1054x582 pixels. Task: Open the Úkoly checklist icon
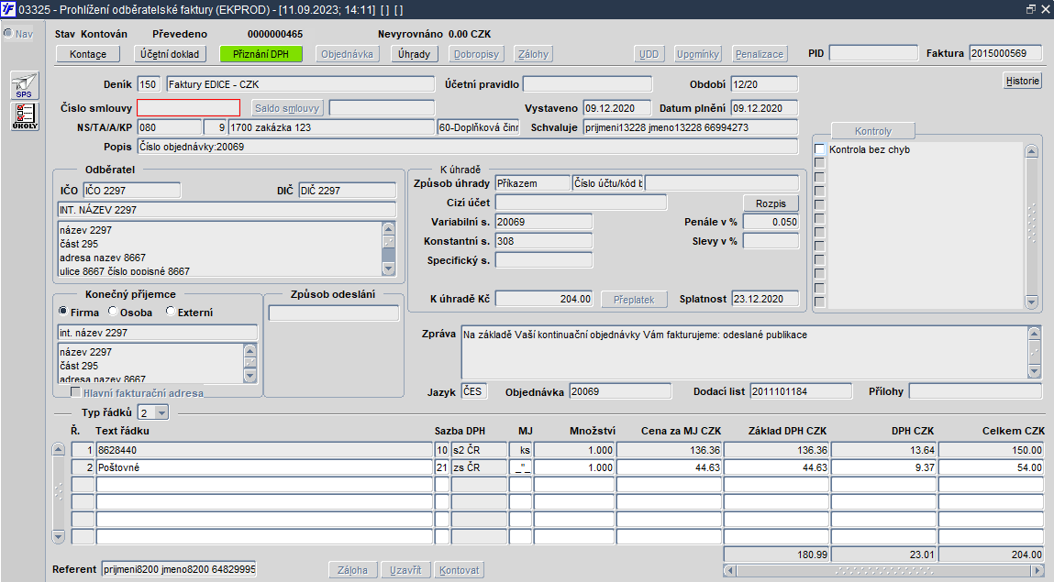(24, 116)
